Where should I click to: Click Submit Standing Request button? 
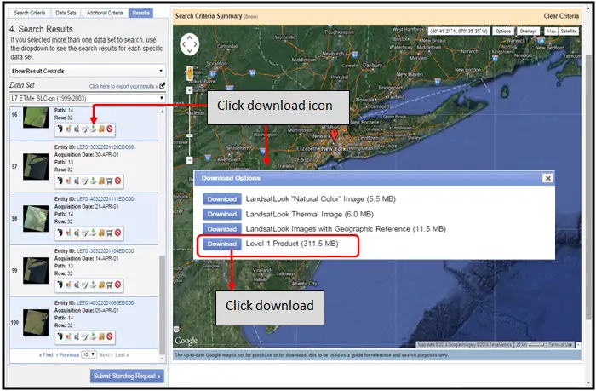click(127, 376)
